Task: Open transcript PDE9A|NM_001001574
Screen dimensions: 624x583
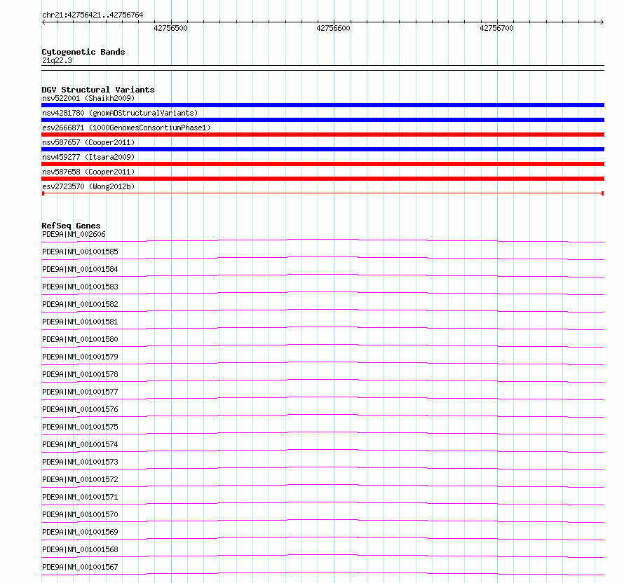Action: tap(80, 444)
